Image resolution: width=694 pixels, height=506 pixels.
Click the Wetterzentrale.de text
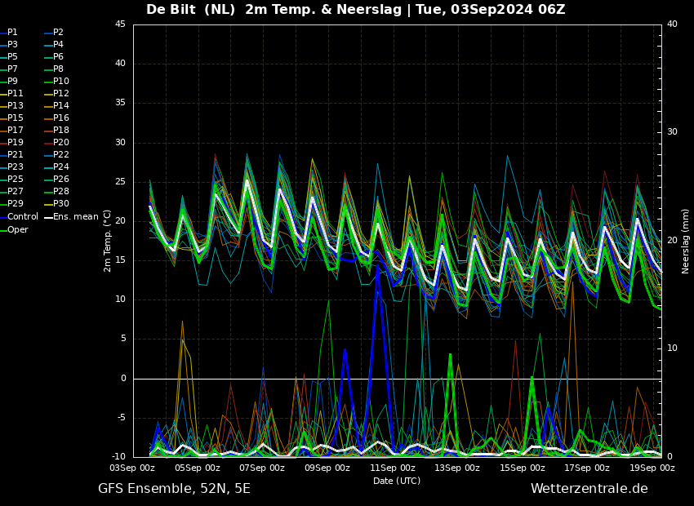point(589,489)
